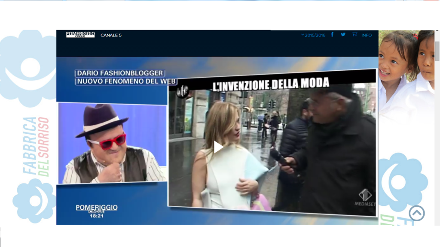Click the "DARIO FASHIONBLOGGER" caption
440x247 pixels.
(x=120, y=73)
